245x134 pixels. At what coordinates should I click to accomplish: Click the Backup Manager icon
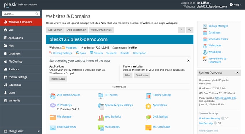tap(205, 26)
